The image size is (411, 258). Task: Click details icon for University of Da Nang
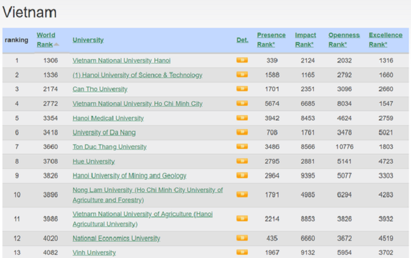click(x=242, y=132)
